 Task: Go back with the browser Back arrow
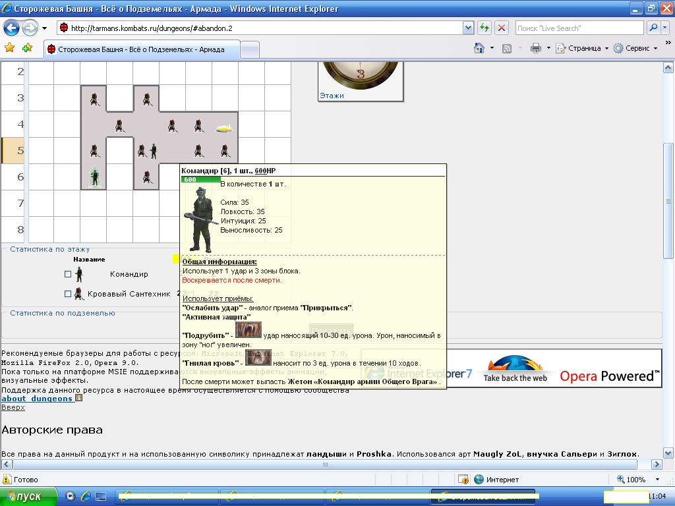pyautogui.click(x=12, y=28)
